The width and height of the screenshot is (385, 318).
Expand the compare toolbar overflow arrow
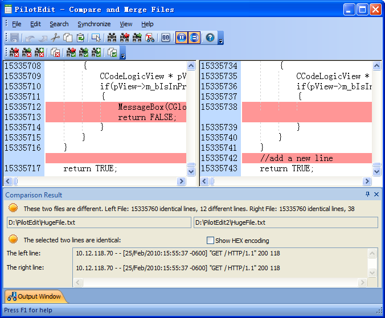click(122, 55)
